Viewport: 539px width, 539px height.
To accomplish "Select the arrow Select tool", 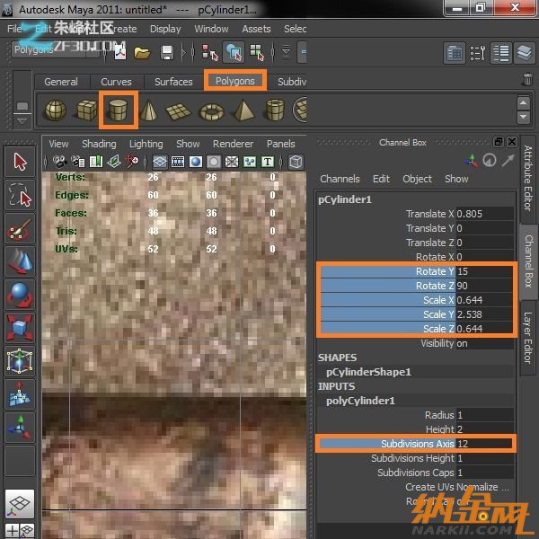I will pyautogui.click(x=20, y=162).
